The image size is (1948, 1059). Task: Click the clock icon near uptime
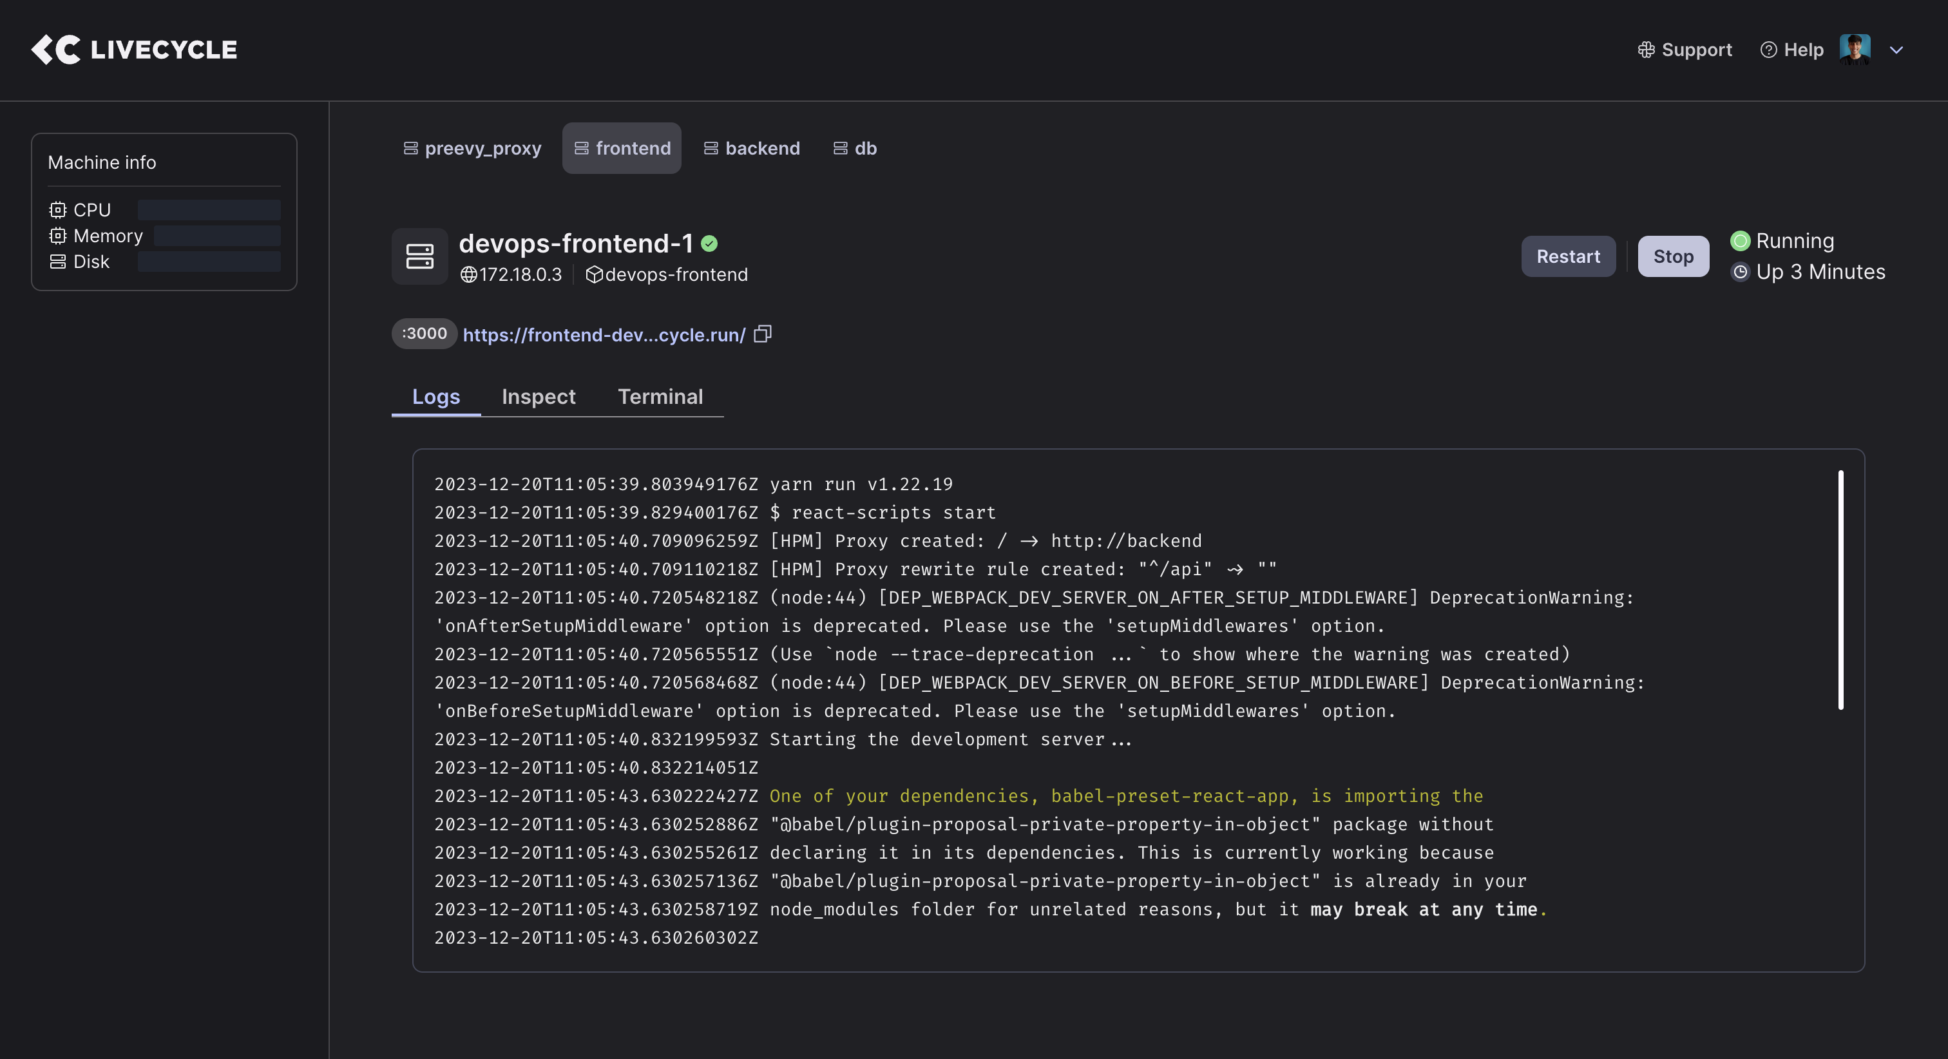click(x=1740, y=272)
